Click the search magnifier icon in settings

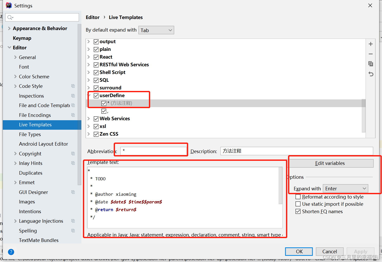pos(10,17)
